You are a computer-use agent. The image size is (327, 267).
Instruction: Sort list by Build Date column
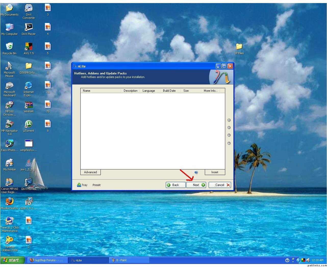pos(170,91)
